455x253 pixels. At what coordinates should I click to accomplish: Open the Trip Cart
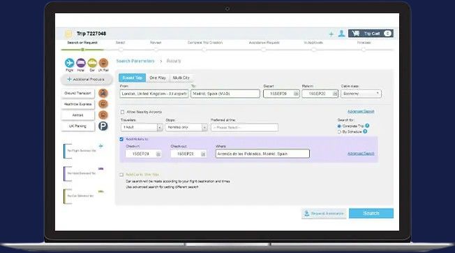[371, 34]
